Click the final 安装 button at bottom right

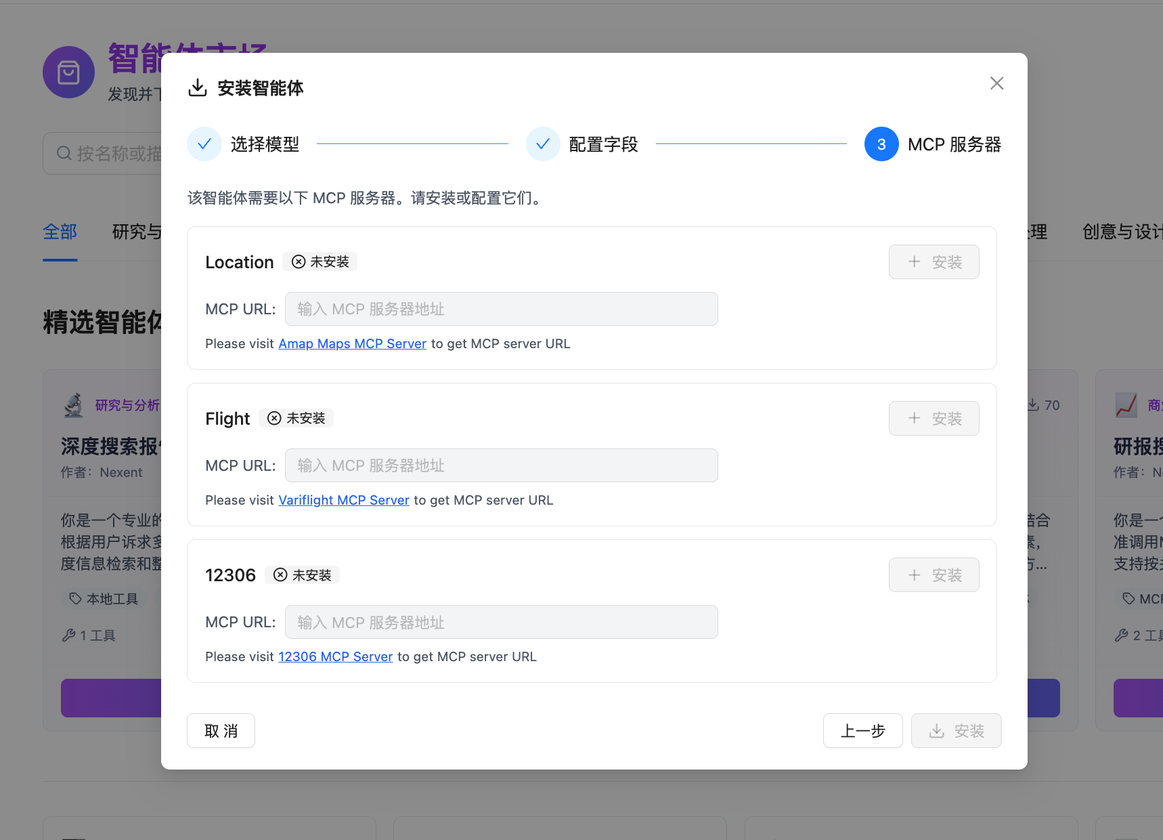tap(956, 731)
